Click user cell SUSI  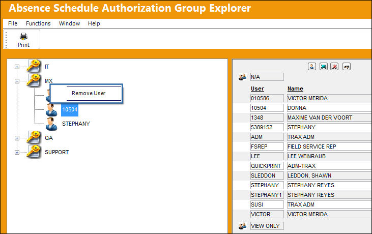[267, 204]
